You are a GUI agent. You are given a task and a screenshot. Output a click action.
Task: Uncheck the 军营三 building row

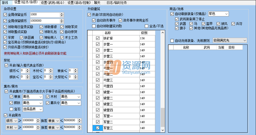(x=98, y=128)
